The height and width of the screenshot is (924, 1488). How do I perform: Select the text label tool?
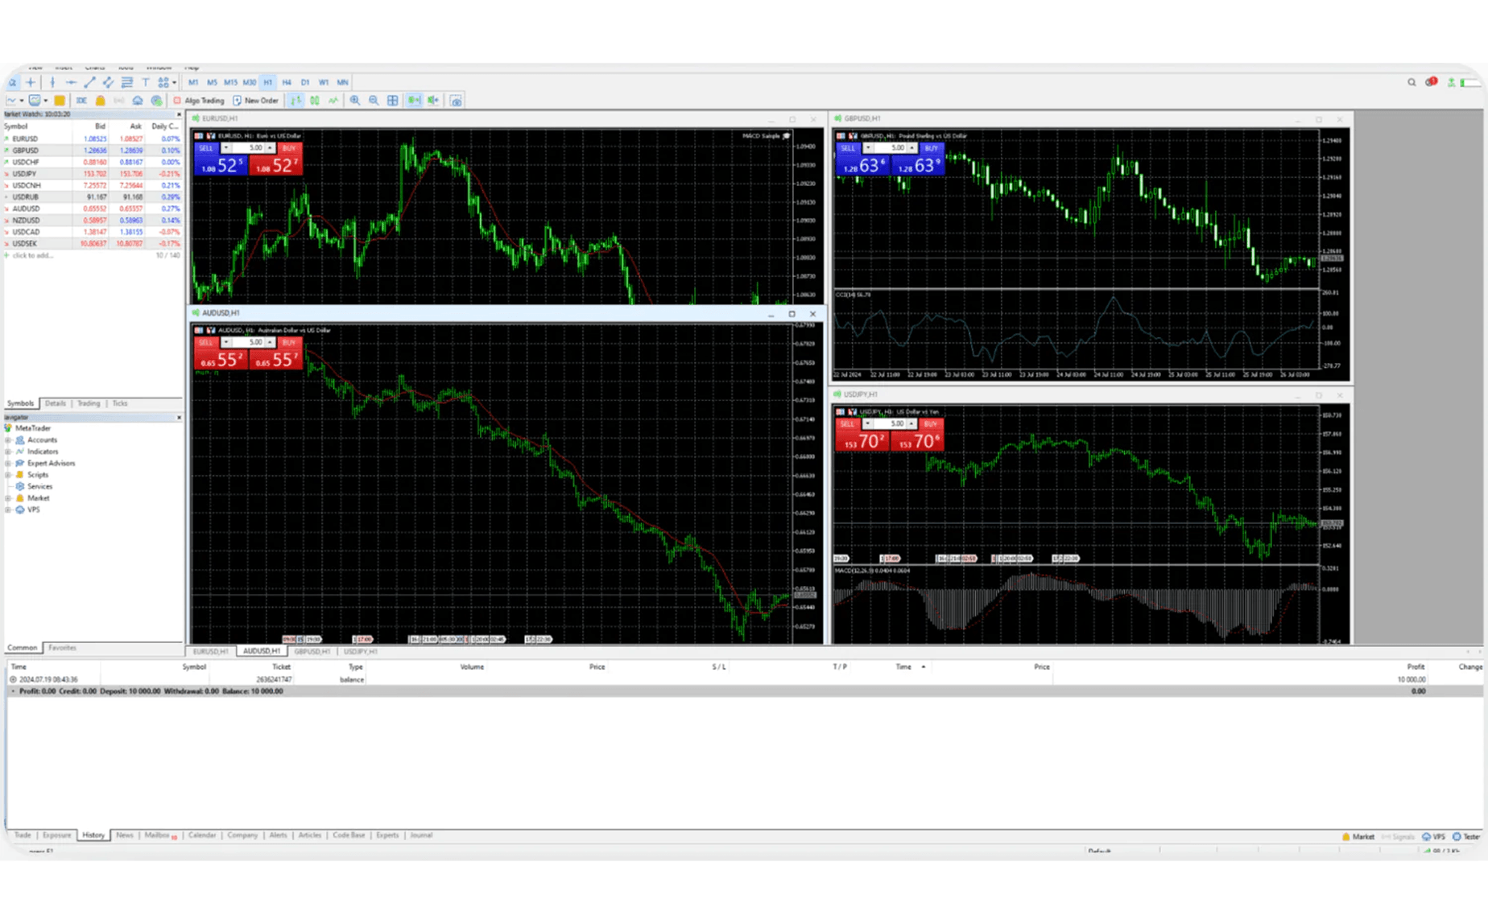tap(146, 82)
